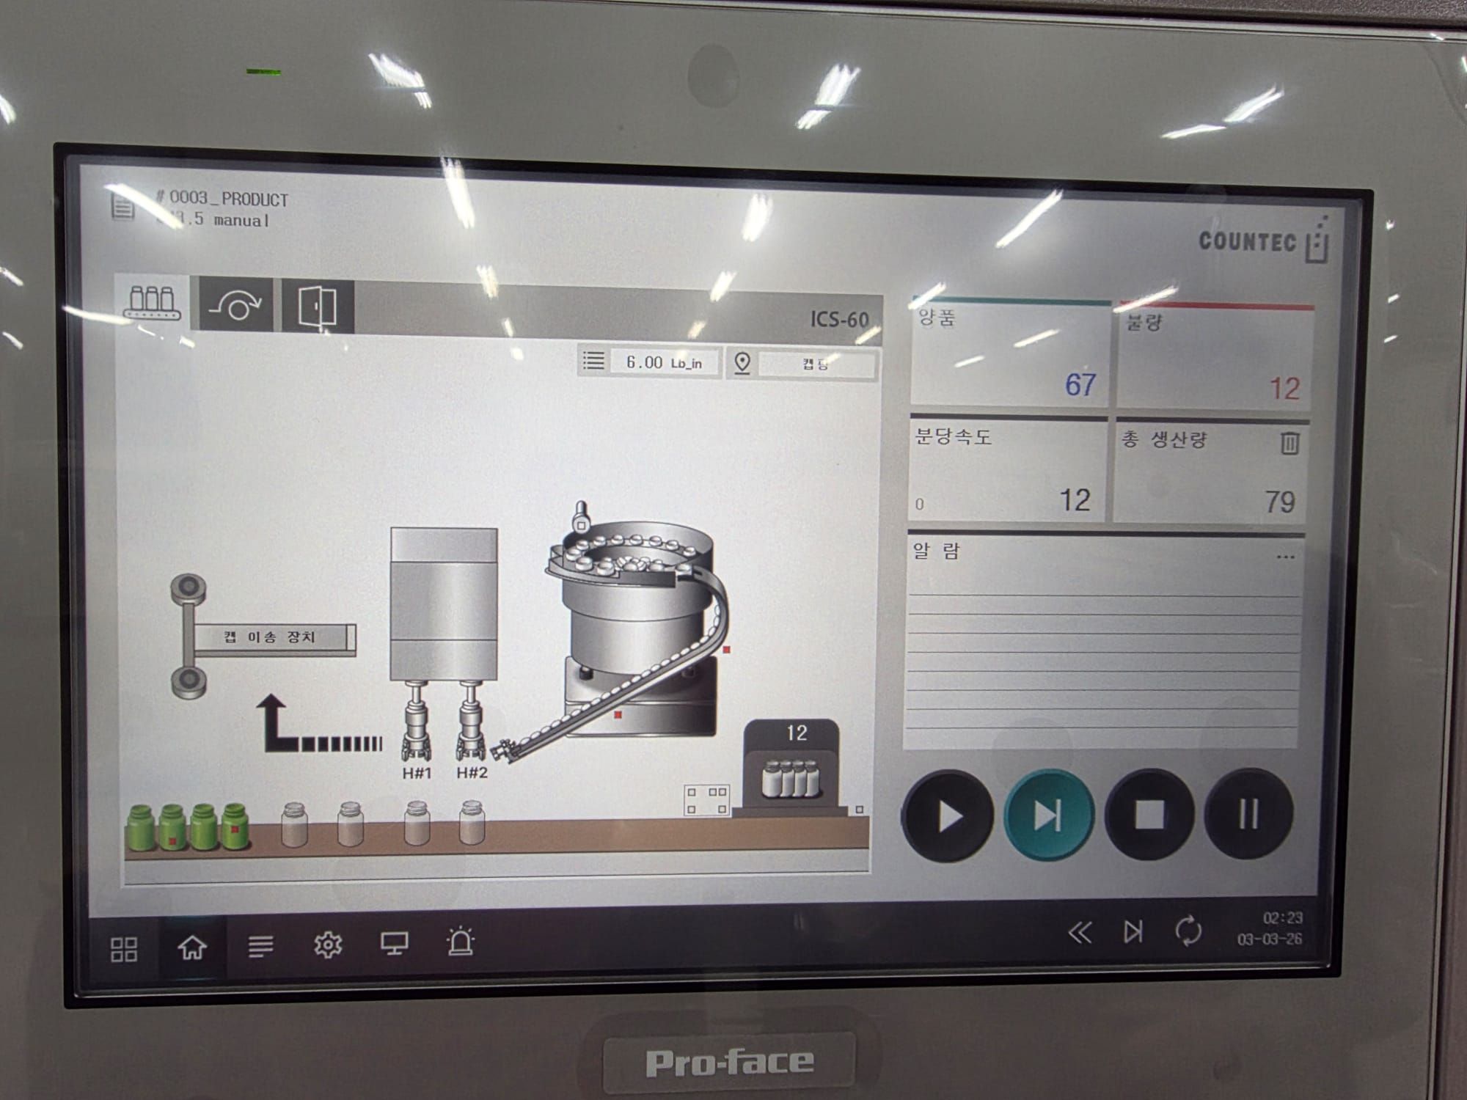Tap the teal step-forward button
This screenshot has height=1100, width=1467.
tap(1049, 815)
